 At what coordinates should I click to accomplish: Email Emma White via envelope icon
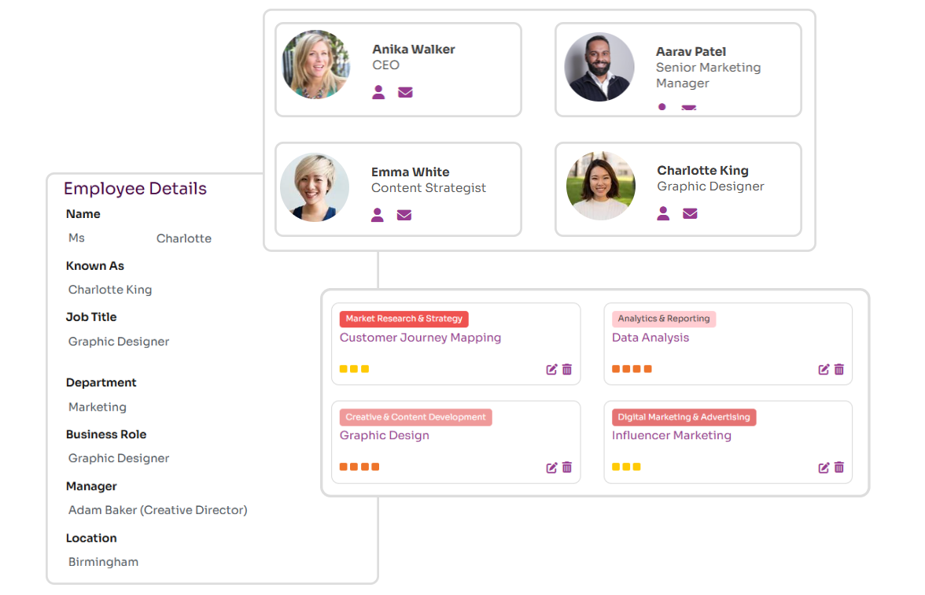[x=404, y=215]
